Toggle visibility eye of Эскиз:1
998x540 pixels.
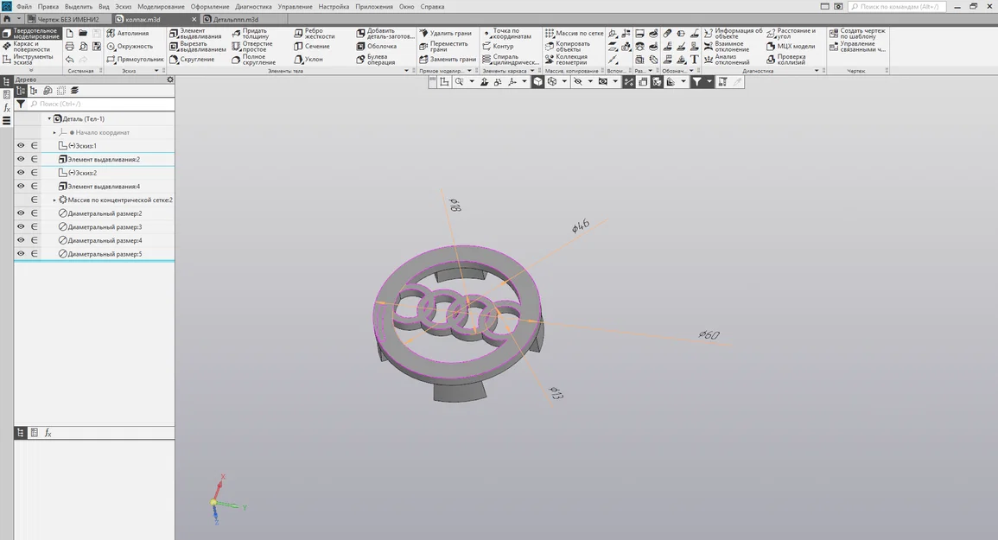[x=21, y=146]
